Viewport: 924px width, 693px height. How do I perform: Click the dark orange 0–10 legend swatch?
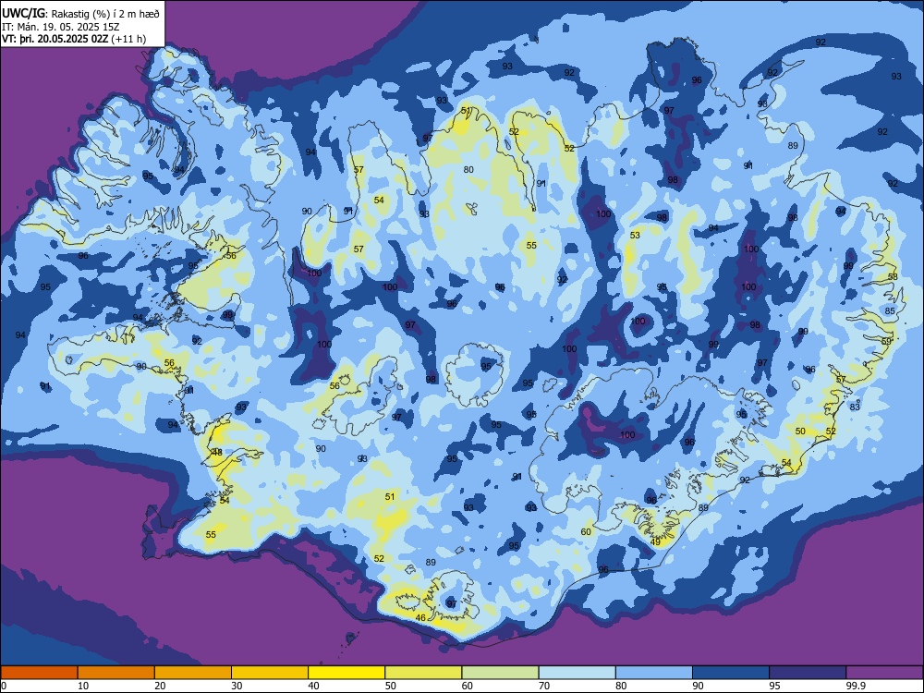pyautogui.click(x=39, y=673)
